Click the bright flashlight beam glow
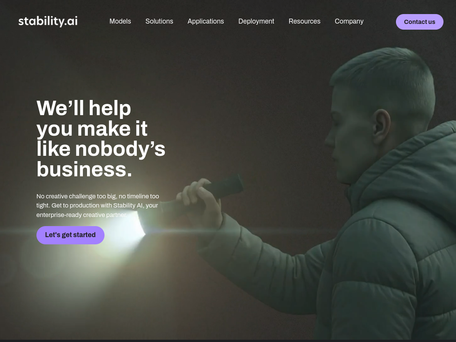This screenshot has height=342, width=456. 114,232
